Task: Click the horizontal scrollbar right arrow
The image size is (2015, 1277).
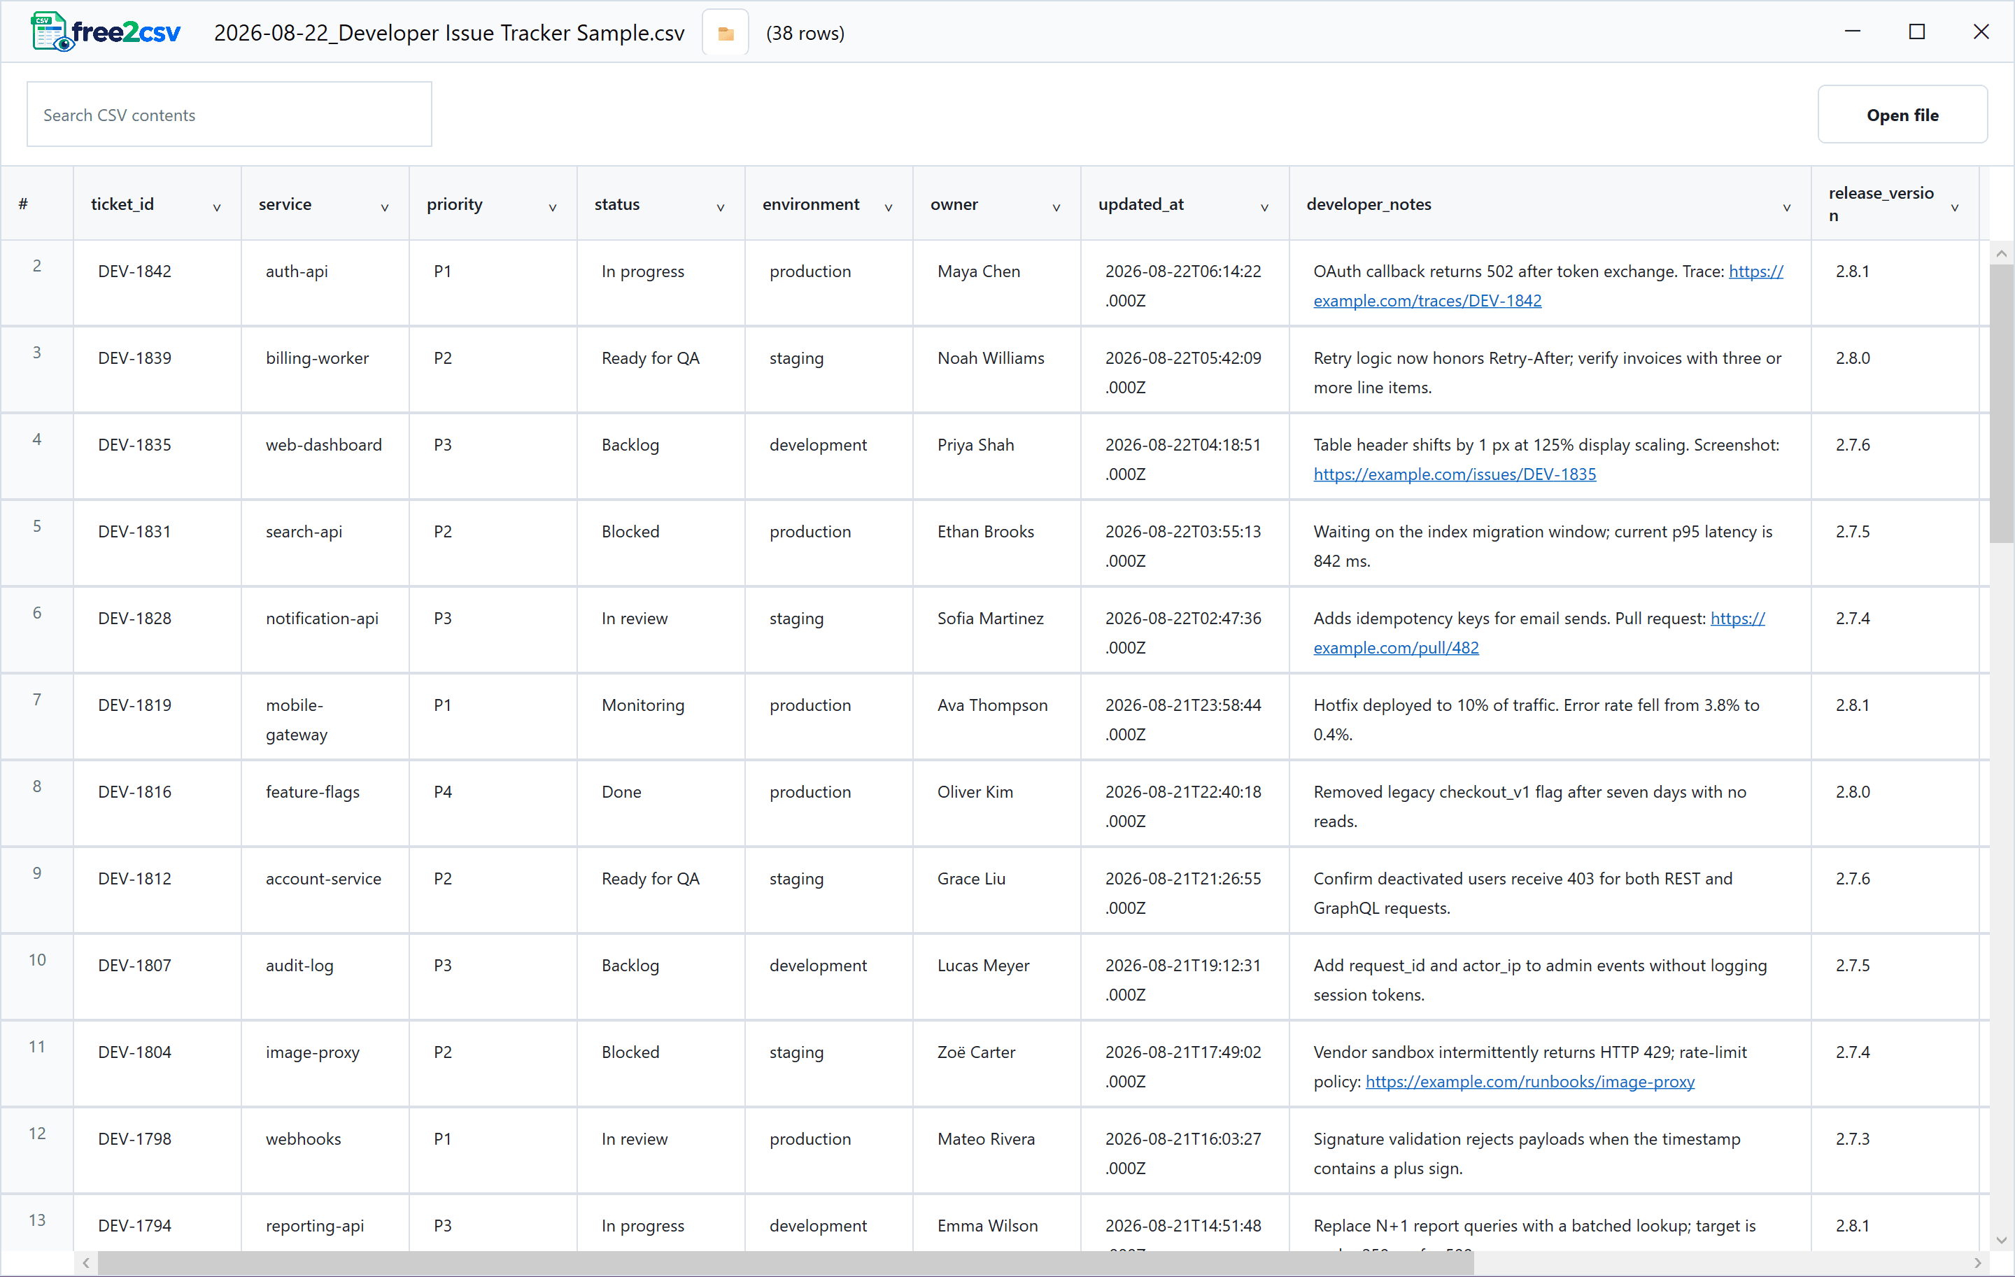Action: coord(1978,1263)
